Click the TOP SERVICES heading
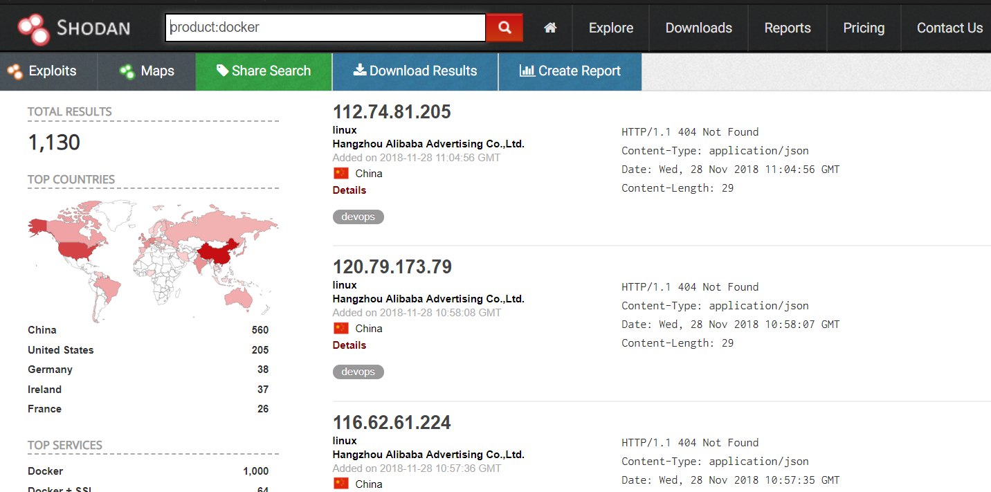The height and width of the screenshot is (492, 991). [65, 445]
